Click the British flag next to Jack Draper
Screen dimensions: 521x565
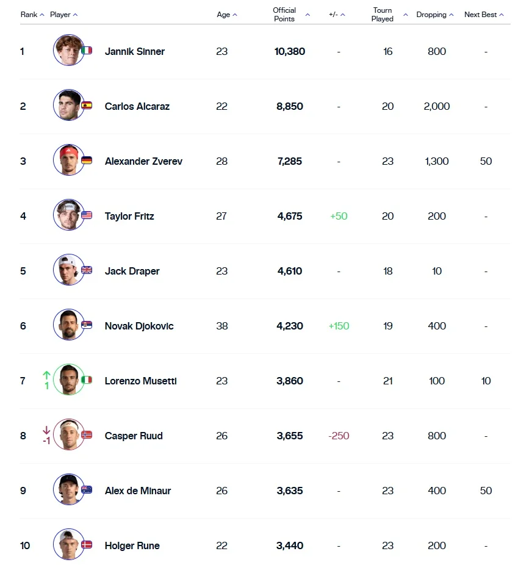tap(87, 270)
